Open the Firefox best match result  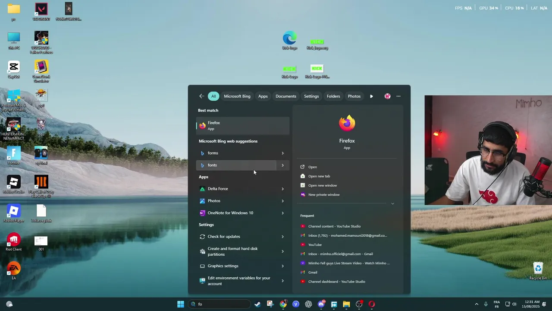pyautogui.click(x=243, y=125)
